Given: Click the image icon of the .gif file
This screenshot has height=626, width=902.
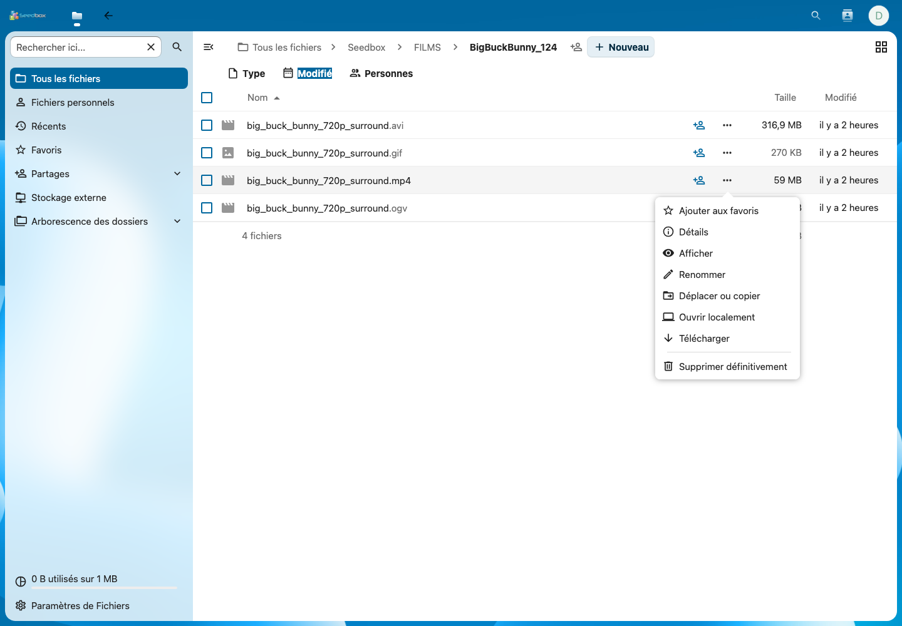Looking at the screenshot, I should [x=228, y=153].
